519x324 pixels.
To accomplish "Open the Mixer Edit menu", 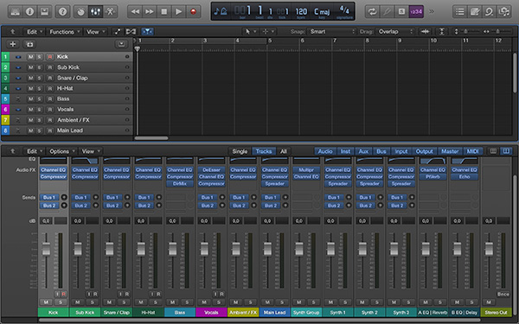I will [35, 151].
